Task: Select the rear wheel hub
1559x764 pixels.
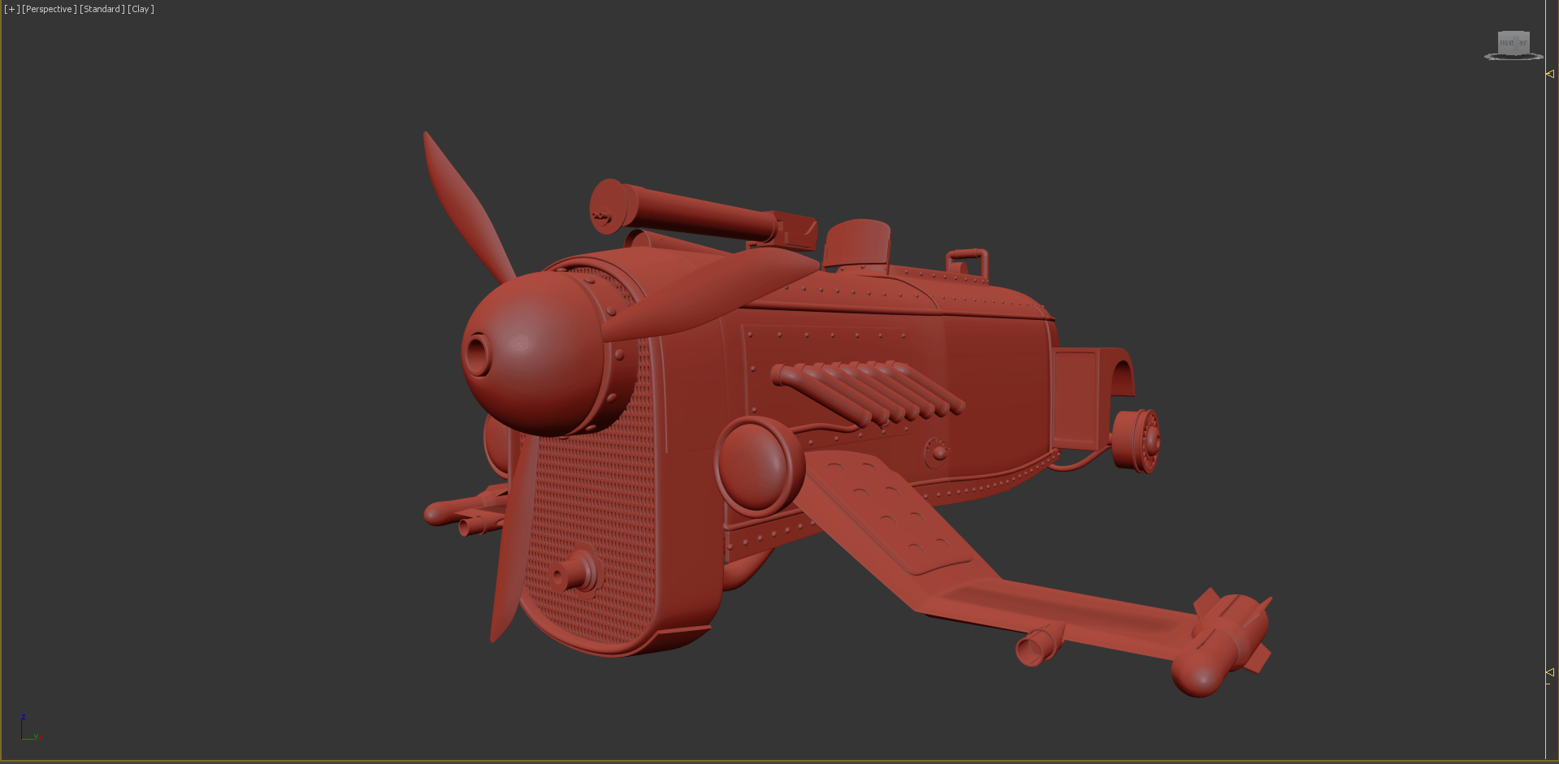Action: 1137,440
